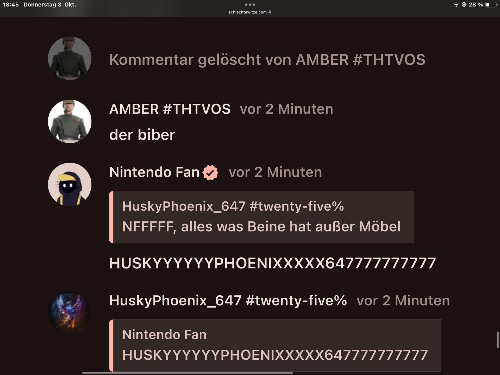Tap the horizontal home indicator bar at bottom
Image resolution: width=500 pixels, height=375 pixels.
click(x=187, y=373)
